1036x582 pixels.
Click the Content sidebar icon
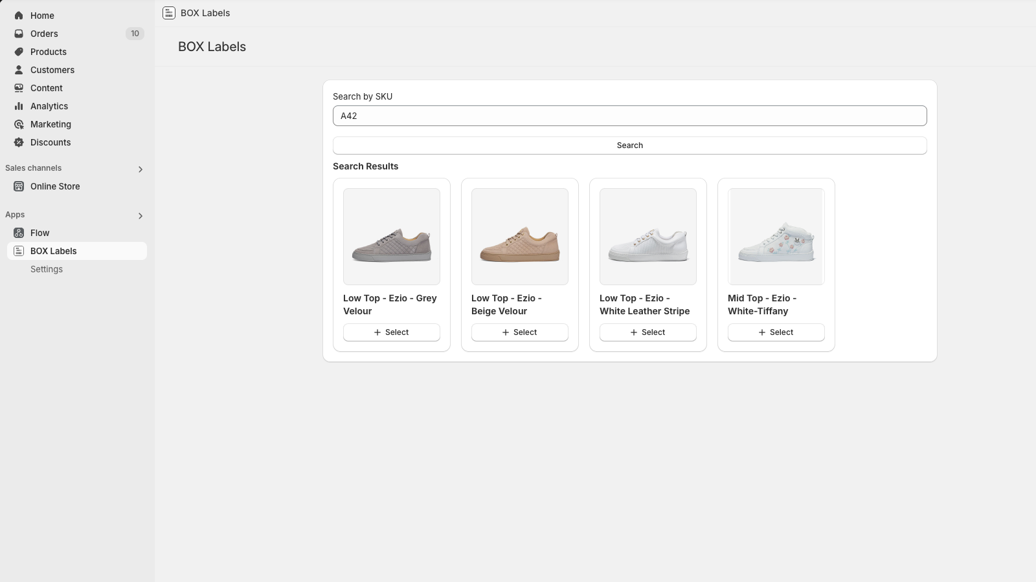18,87
